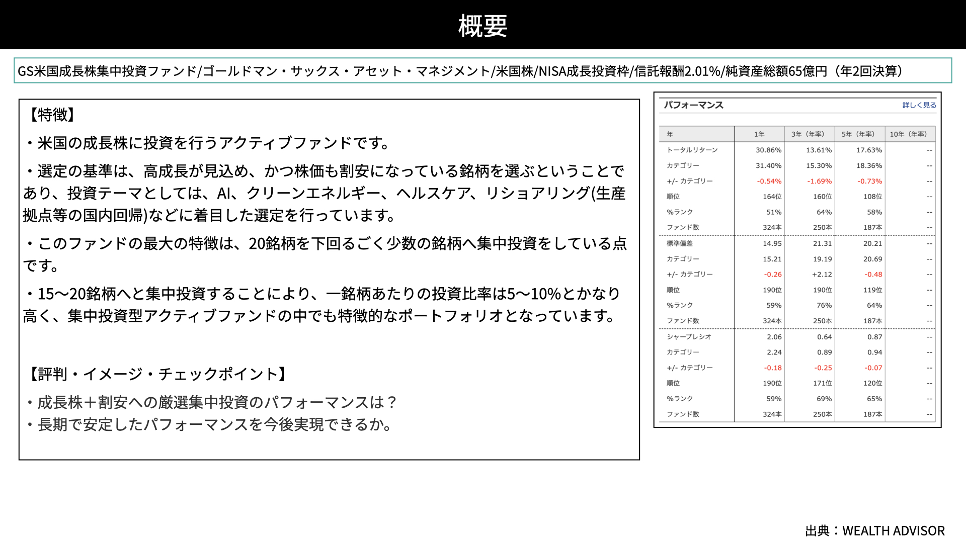Click the 5年（年率） column header
Viewport: 966px width, 543px height.
(x=860, y=134)
